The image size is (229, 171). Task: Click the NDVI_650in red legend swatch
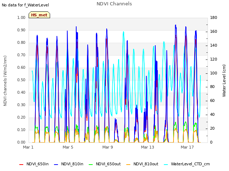21,165
